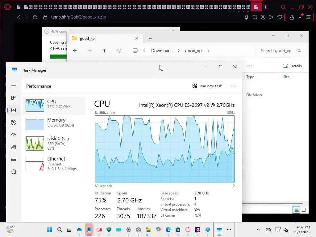The height and width of the screenshot is (237, 316).
Task: Open Task Manager more options ellipsis
Action: (x=234, y=86)
